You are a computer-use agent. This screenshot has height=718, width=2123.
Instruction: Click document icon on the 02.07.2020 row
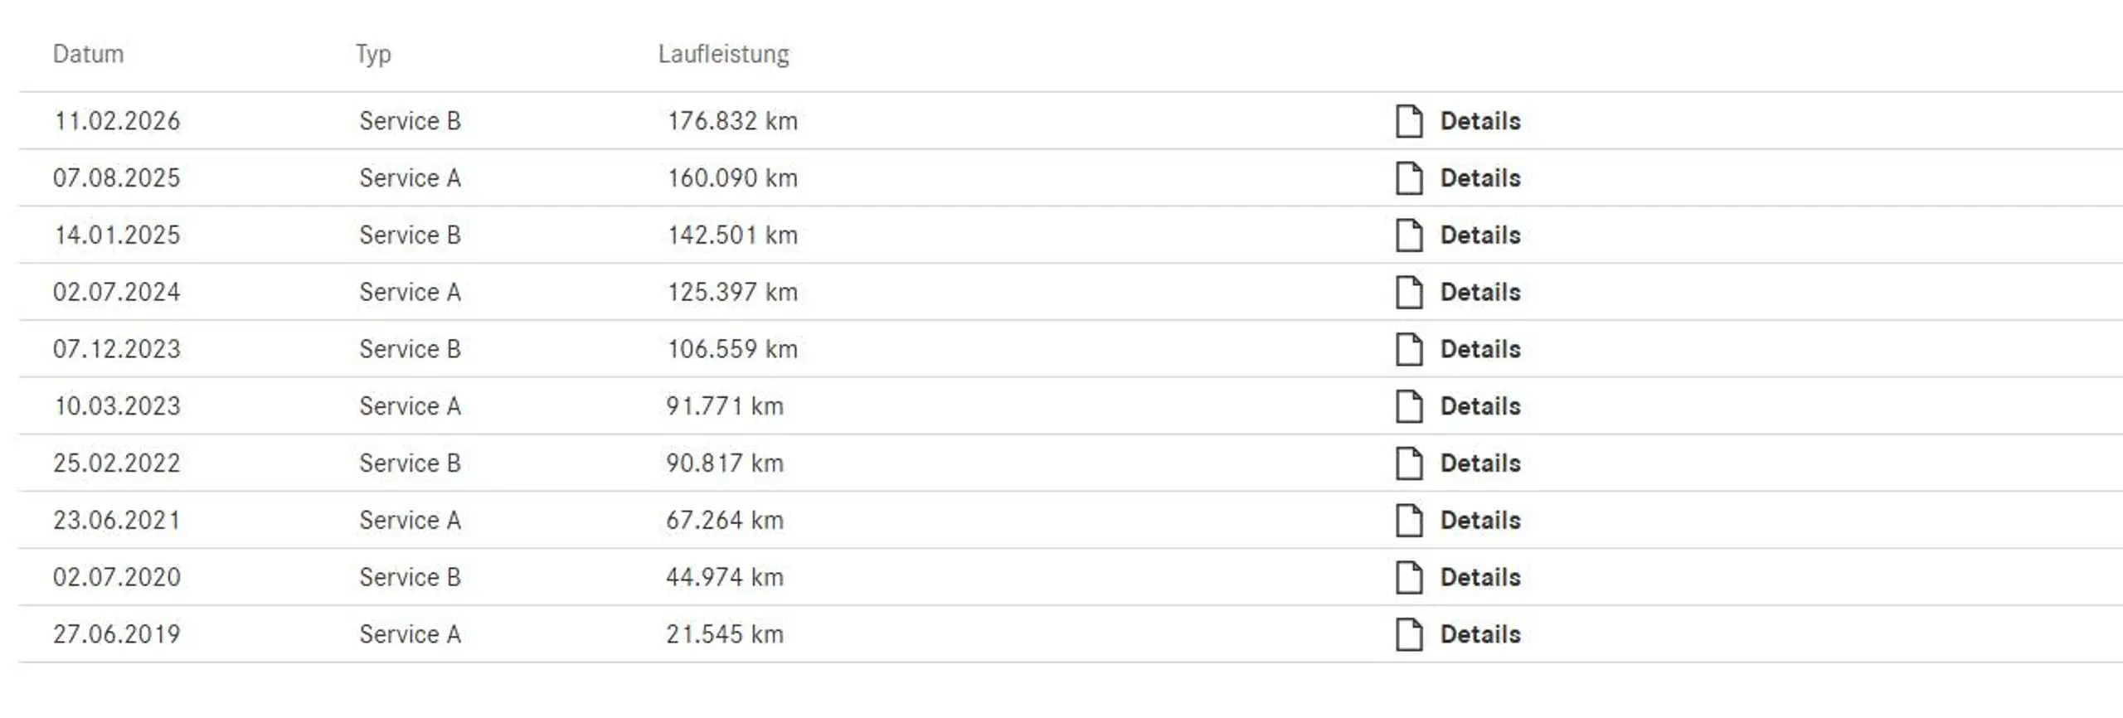click(x=1408, y=578)
